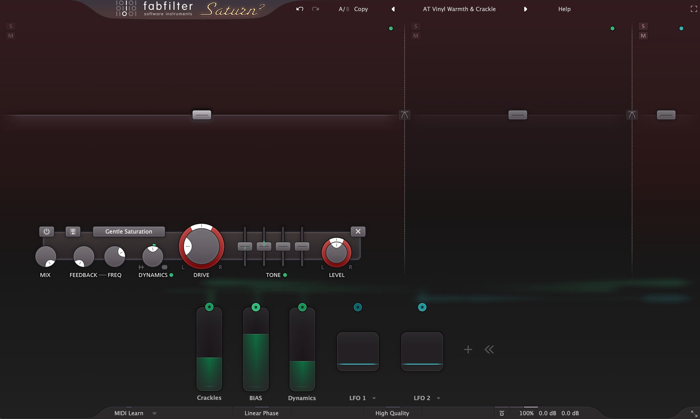
Task: Mute the third band with M button
Action: point(643,36)
